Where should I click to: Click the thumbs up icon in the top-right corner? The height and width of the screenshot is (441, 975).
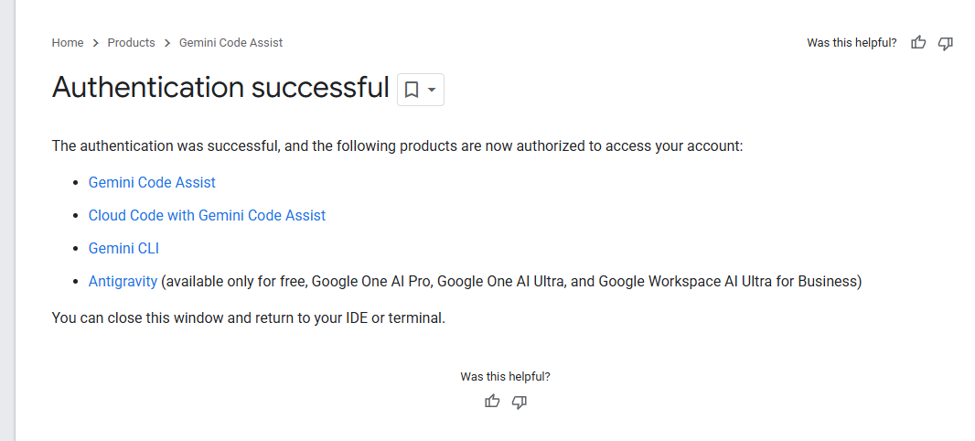click(x=919, y=43)
